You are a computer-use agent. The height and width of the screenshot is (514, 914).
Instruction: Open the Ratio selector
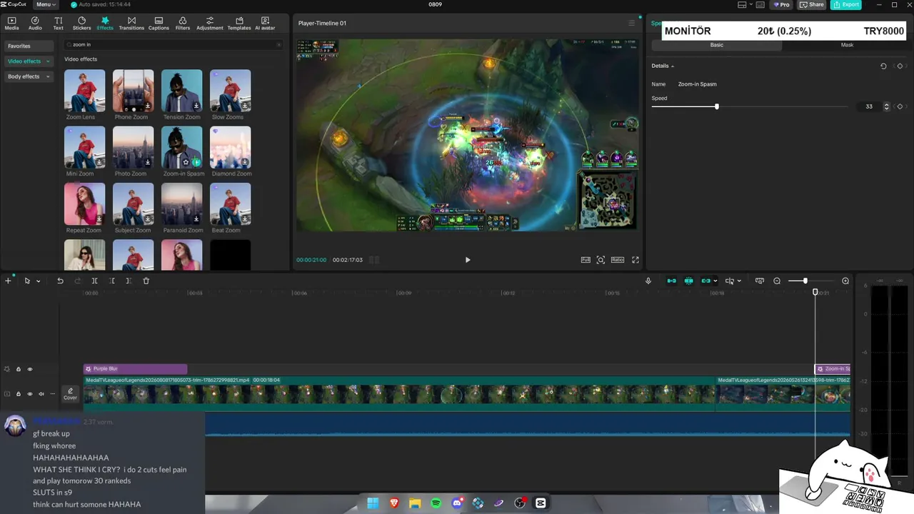coord(618,260)
